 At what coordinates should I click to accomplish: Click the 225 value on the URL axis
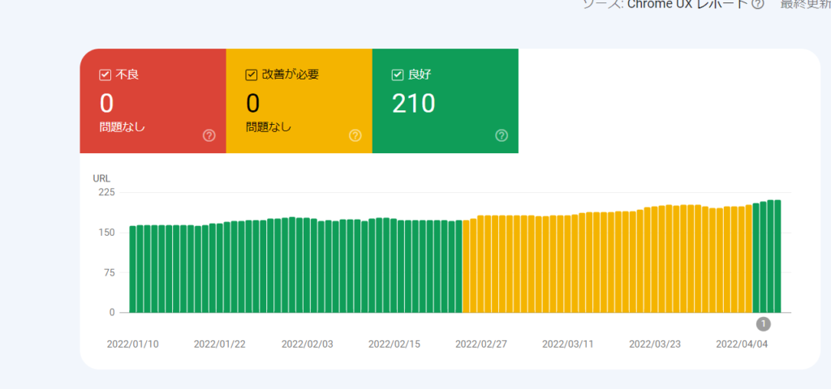pos(106,192)
